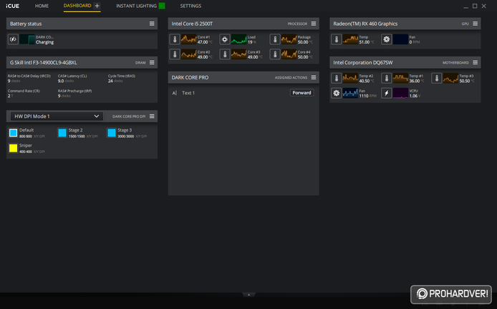The height and width of the screenshot is (309, 497).
Task: Click the Temp #3 motherboard graph
Action: tap(450, 78)
